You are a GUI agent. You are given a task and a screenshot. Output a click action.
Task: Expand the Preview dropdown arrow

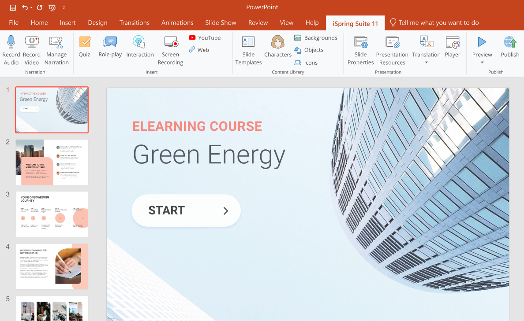click(x=482, y=63)
